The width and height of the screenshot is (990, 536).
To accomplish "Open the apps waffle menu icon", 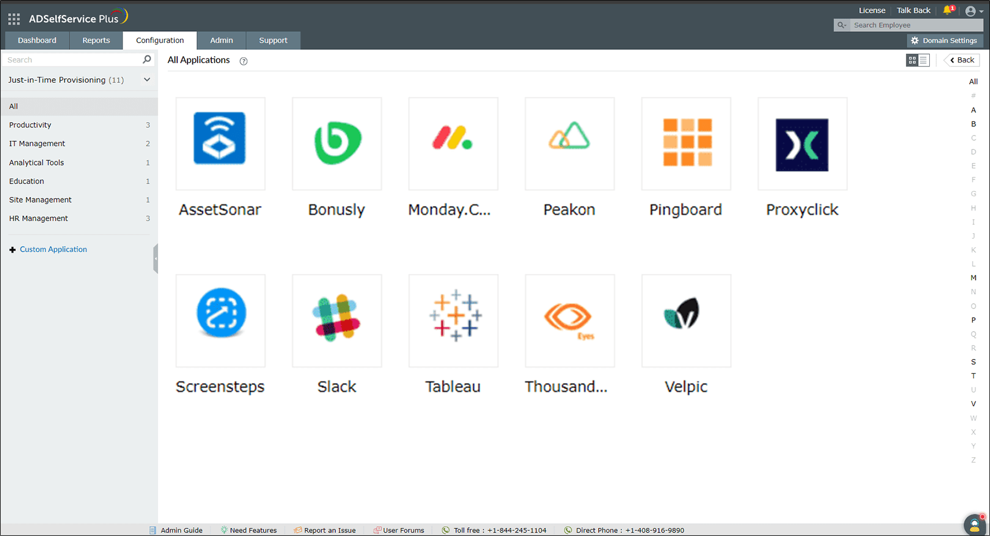I will click(x=13, y=18).
